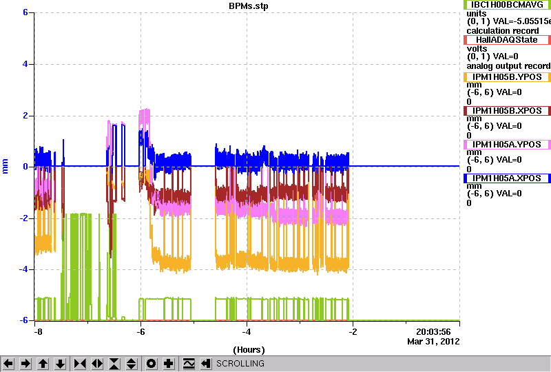Click the -8 tick on the hours axis

click(x=38, y=332)
